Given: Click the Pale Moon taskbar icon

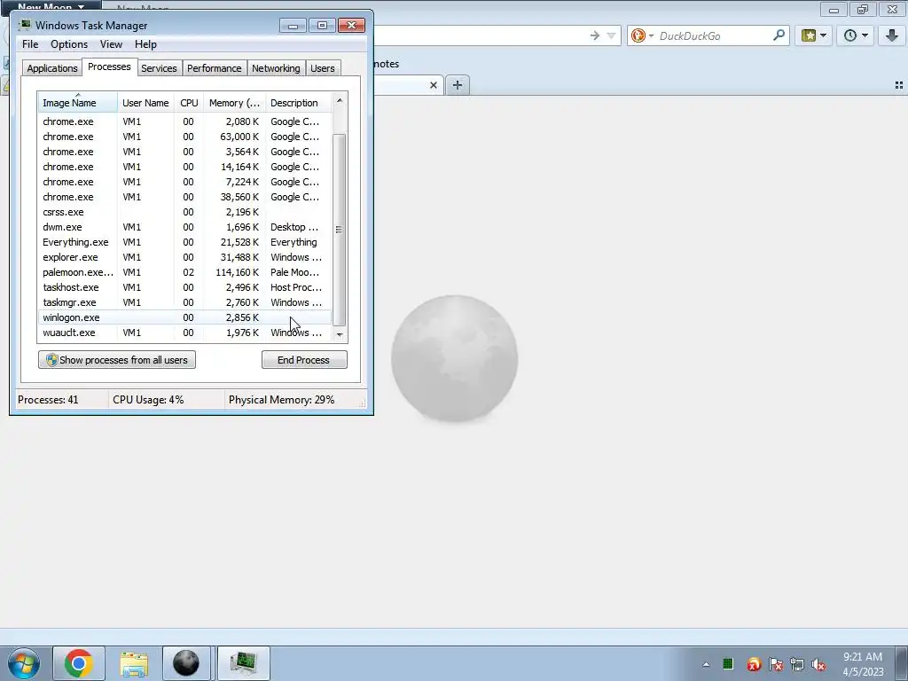Looking at the screenshot, I should tap(186, 663).
